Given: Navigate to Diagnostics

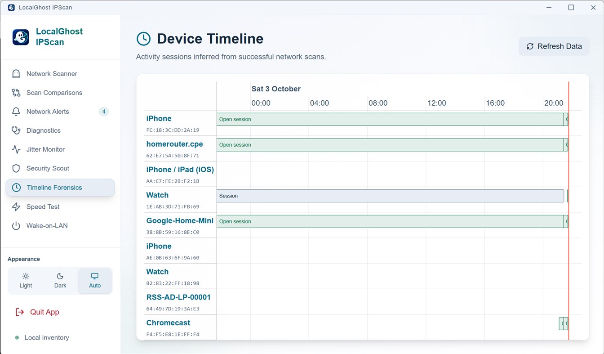Looking at the screenshot, I should [60, 130].
